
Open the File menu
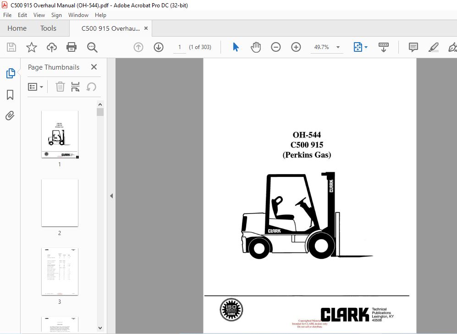(x=7, y=15)
